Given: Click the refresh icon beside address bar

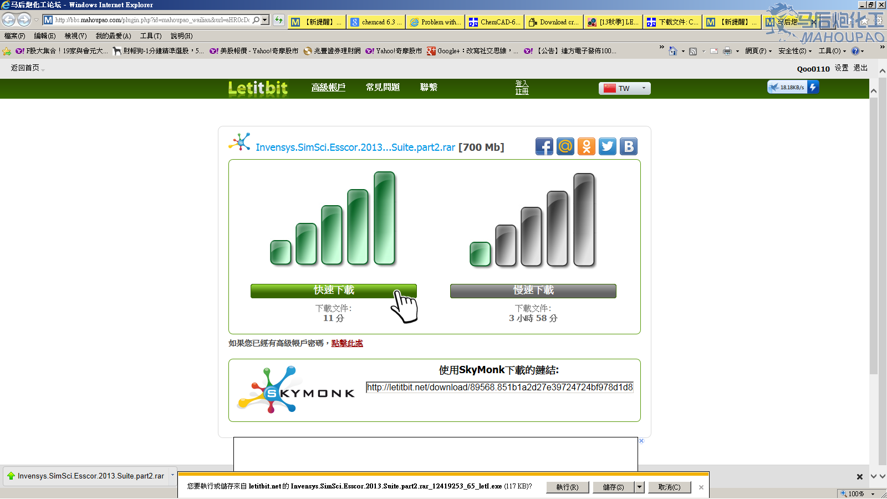Looking at the screenshot, I should click(279, 21).
